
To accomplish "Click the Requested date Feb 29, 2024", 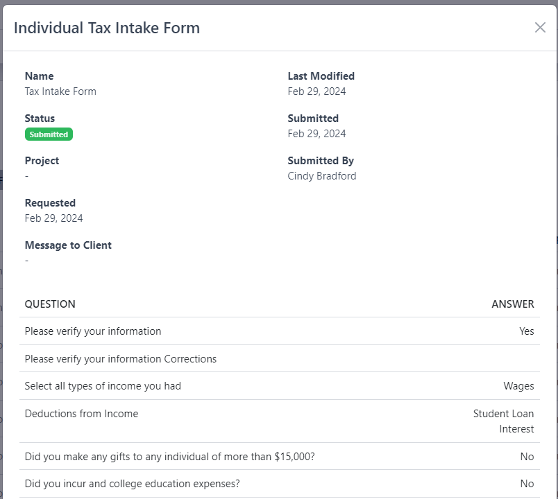I will coord(53,218).
